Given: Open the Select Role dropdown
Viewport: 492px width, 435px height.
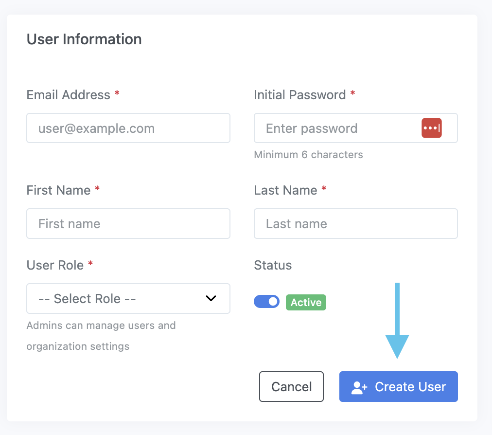Looking at the screenshot, I should click(x=128, y=298).
